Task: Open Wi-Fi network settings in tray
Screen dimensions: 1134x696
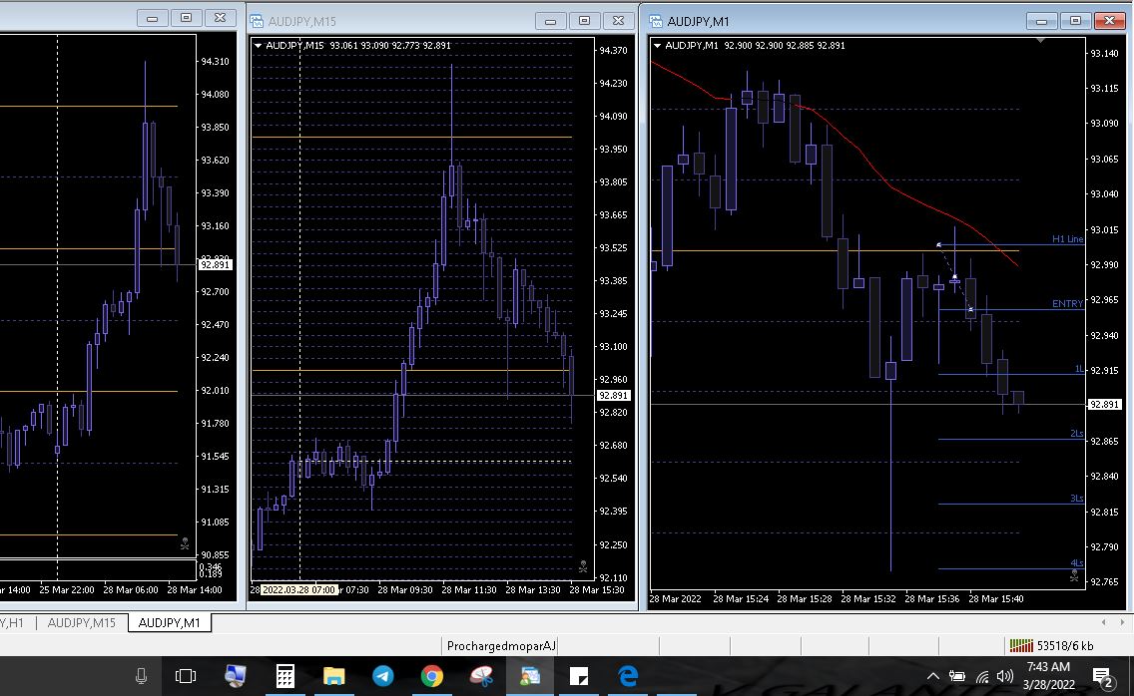Action: coord(982,676)
